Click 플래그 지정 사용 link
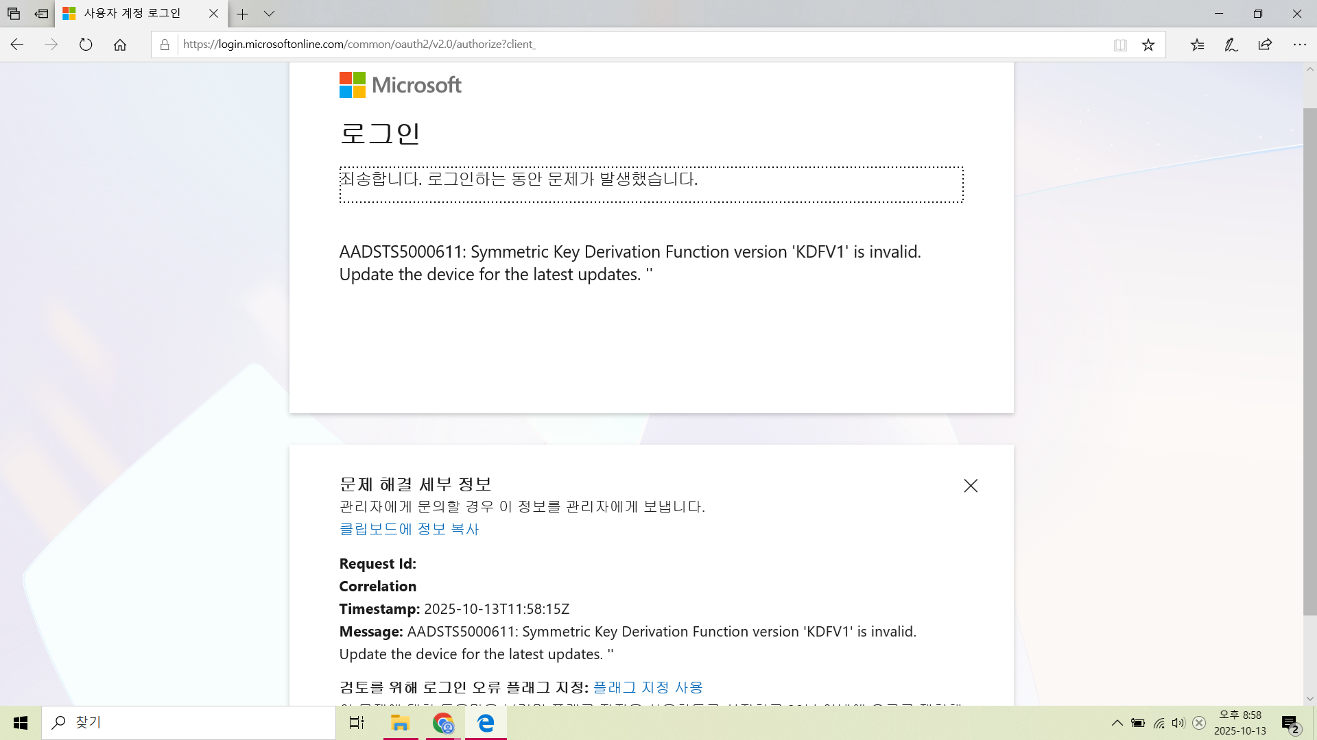 pos(648,687)
